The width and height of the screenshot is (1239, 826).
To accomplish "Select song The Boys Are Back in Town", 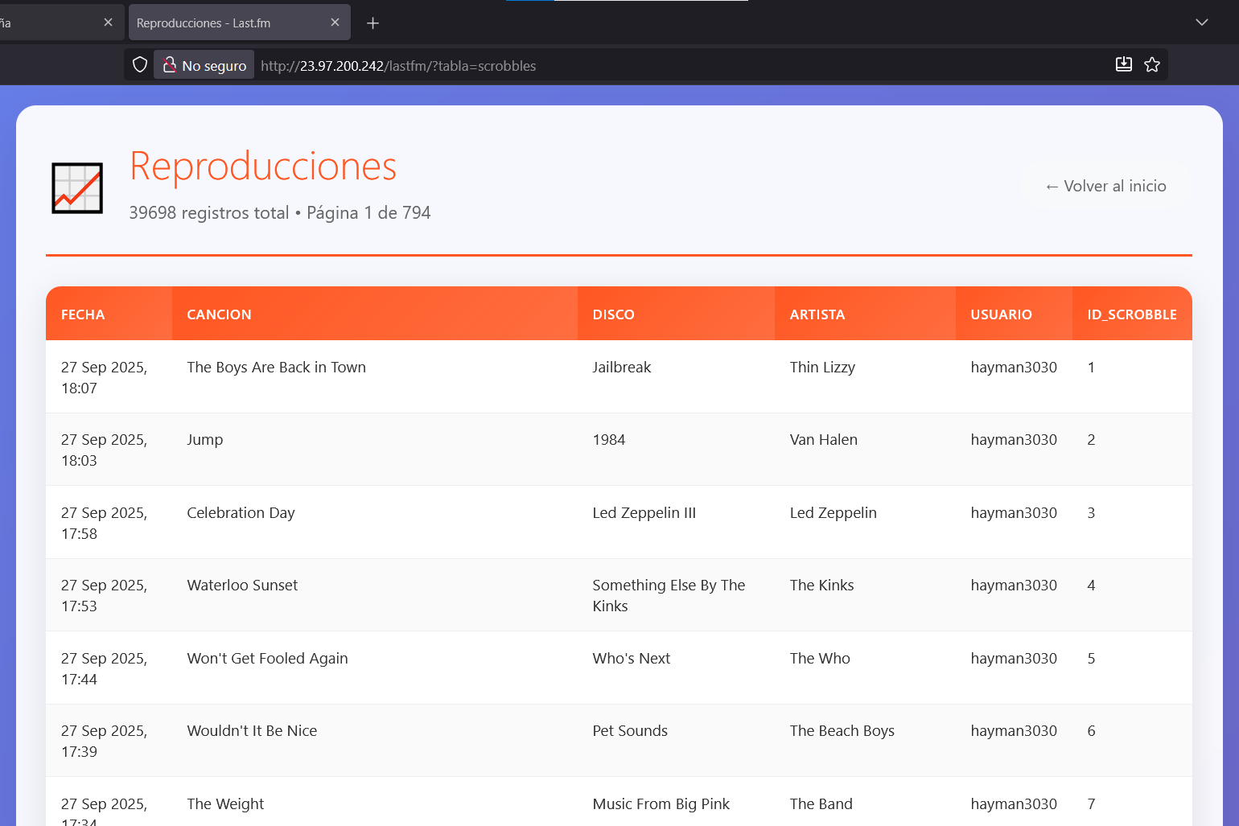I will (276, 368).
